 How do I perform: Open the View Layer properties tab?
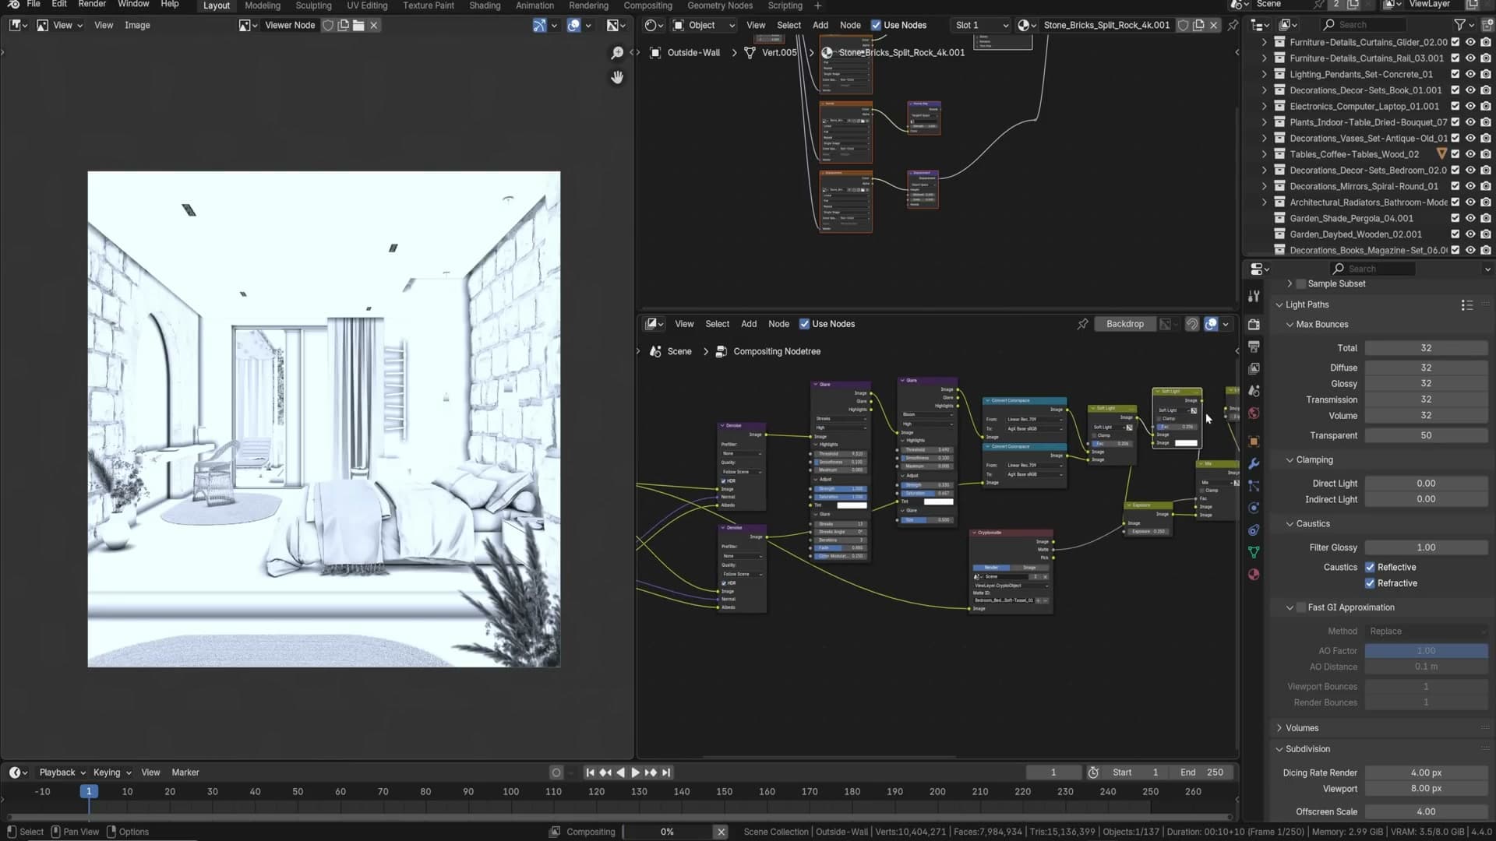point(1254,368)
